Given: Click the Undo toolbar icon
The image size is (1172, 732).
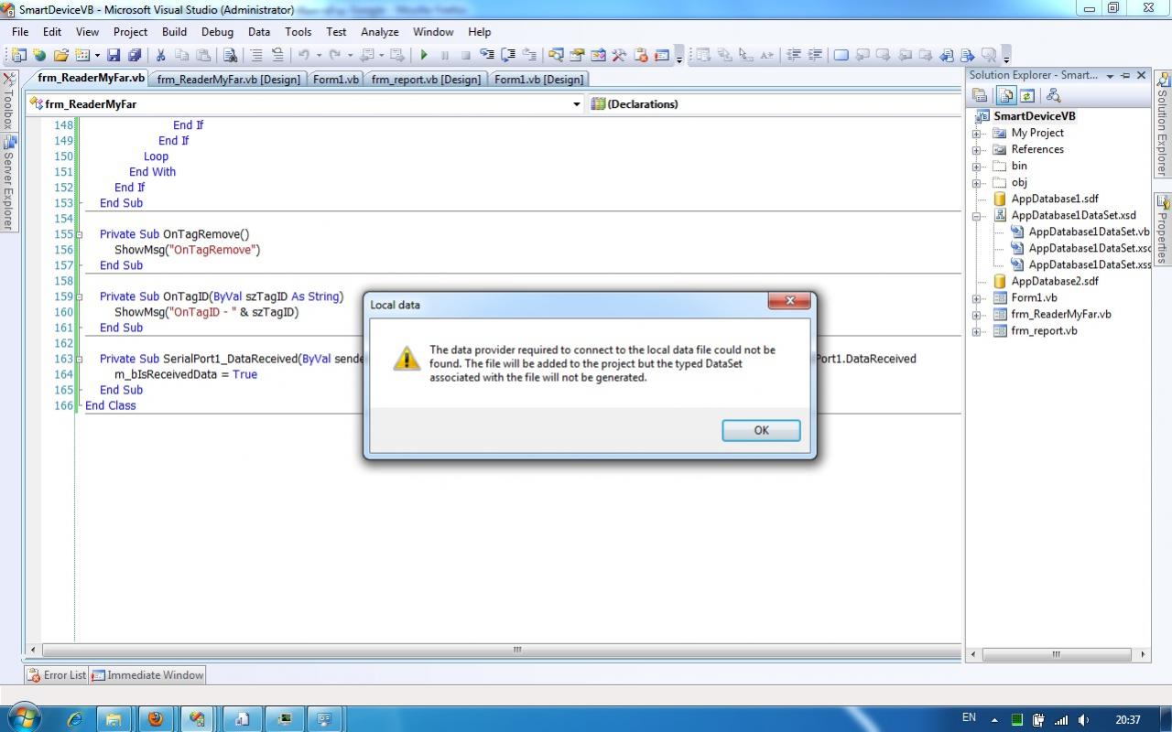Looking at the screenshot, I should point(304,55).
